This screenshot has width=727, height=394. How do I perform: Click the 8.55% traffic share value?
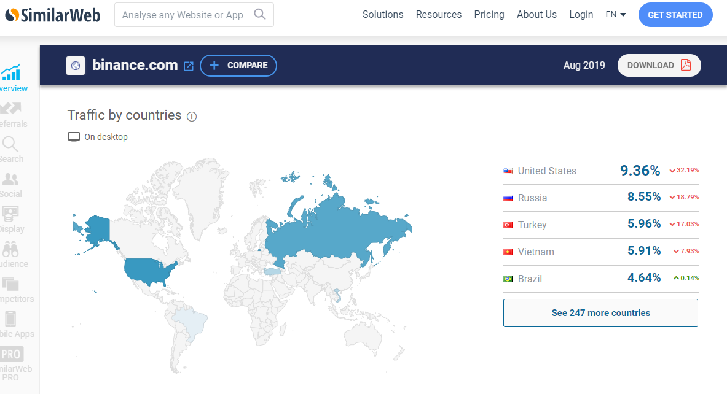(644, 197)
